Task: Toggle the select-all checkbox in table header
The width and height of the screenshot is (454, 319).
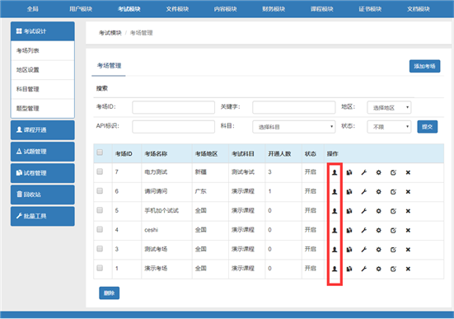Action: tap(100, 152)
